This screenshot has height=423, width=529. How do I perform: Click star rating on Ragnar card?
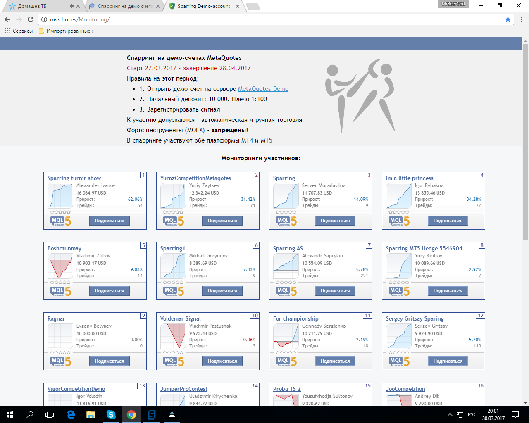pos(60,353)
